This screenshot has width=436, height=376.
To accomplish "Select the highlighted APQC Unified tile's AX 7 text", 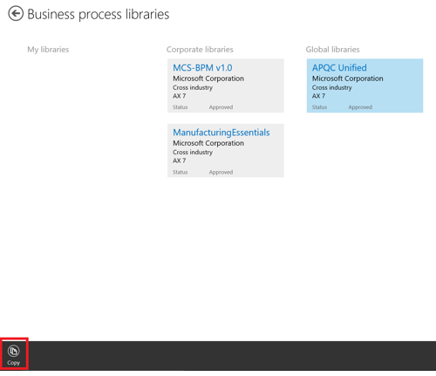I will tap(318, 96).
